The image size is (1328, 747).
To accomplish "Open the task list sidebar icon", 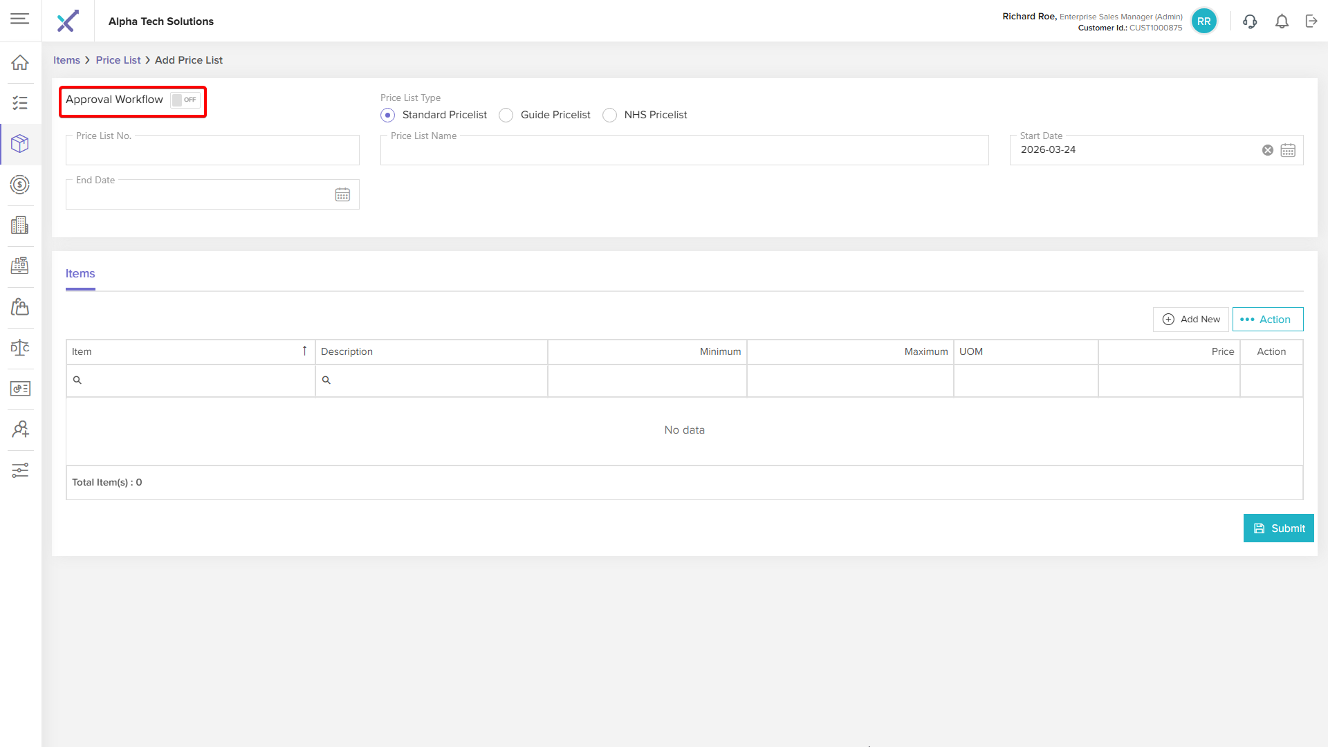I will [x=20, y=103].
